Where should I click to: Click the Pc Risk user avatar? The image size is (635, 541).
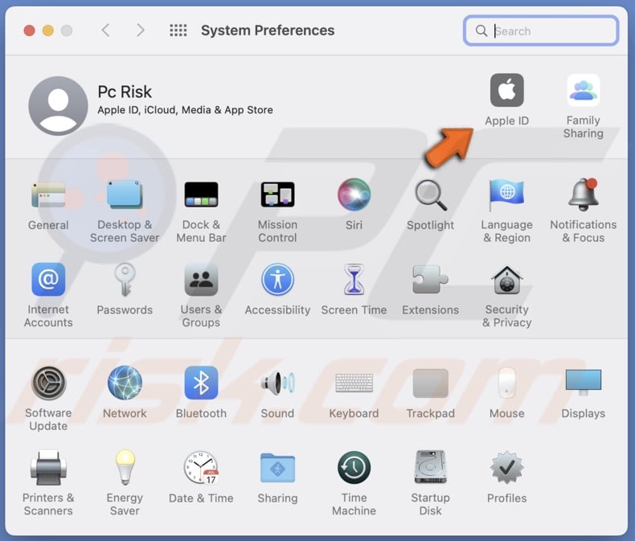(58, 106)
